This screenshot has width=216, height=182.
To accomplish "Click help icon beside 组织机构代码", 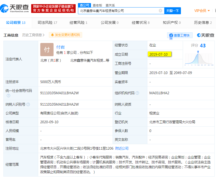I will (137, 93).
